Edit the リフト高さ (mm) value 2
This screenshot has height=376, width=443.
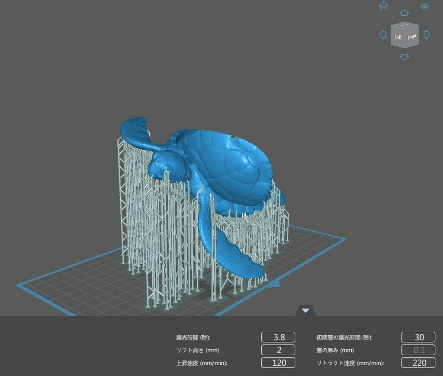[278, 350]
